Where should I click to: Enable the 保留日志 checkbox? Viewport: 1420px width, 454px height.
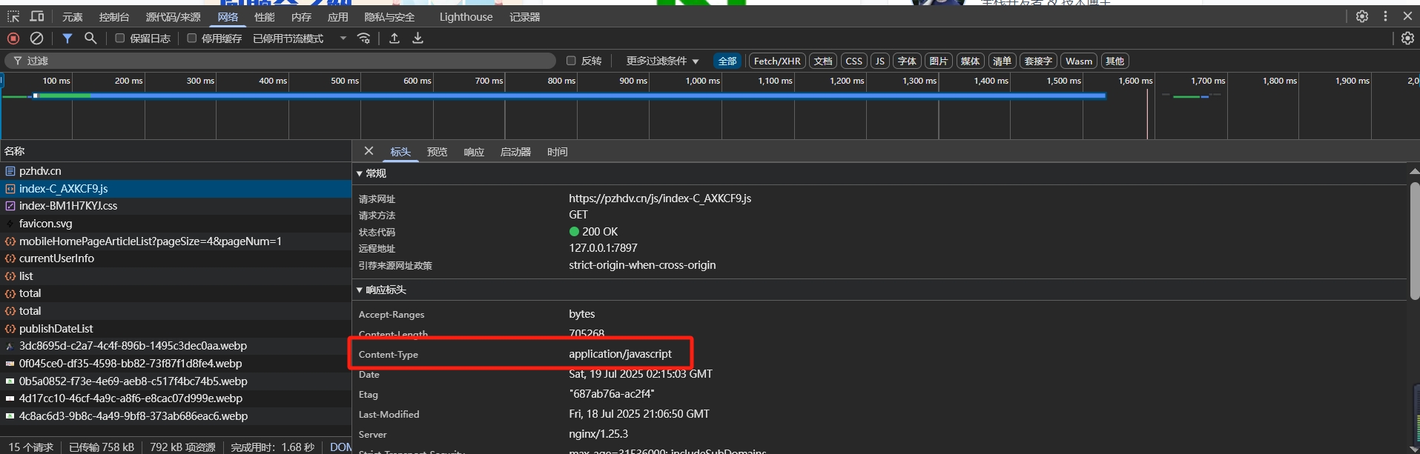click(x=119, y=39)
